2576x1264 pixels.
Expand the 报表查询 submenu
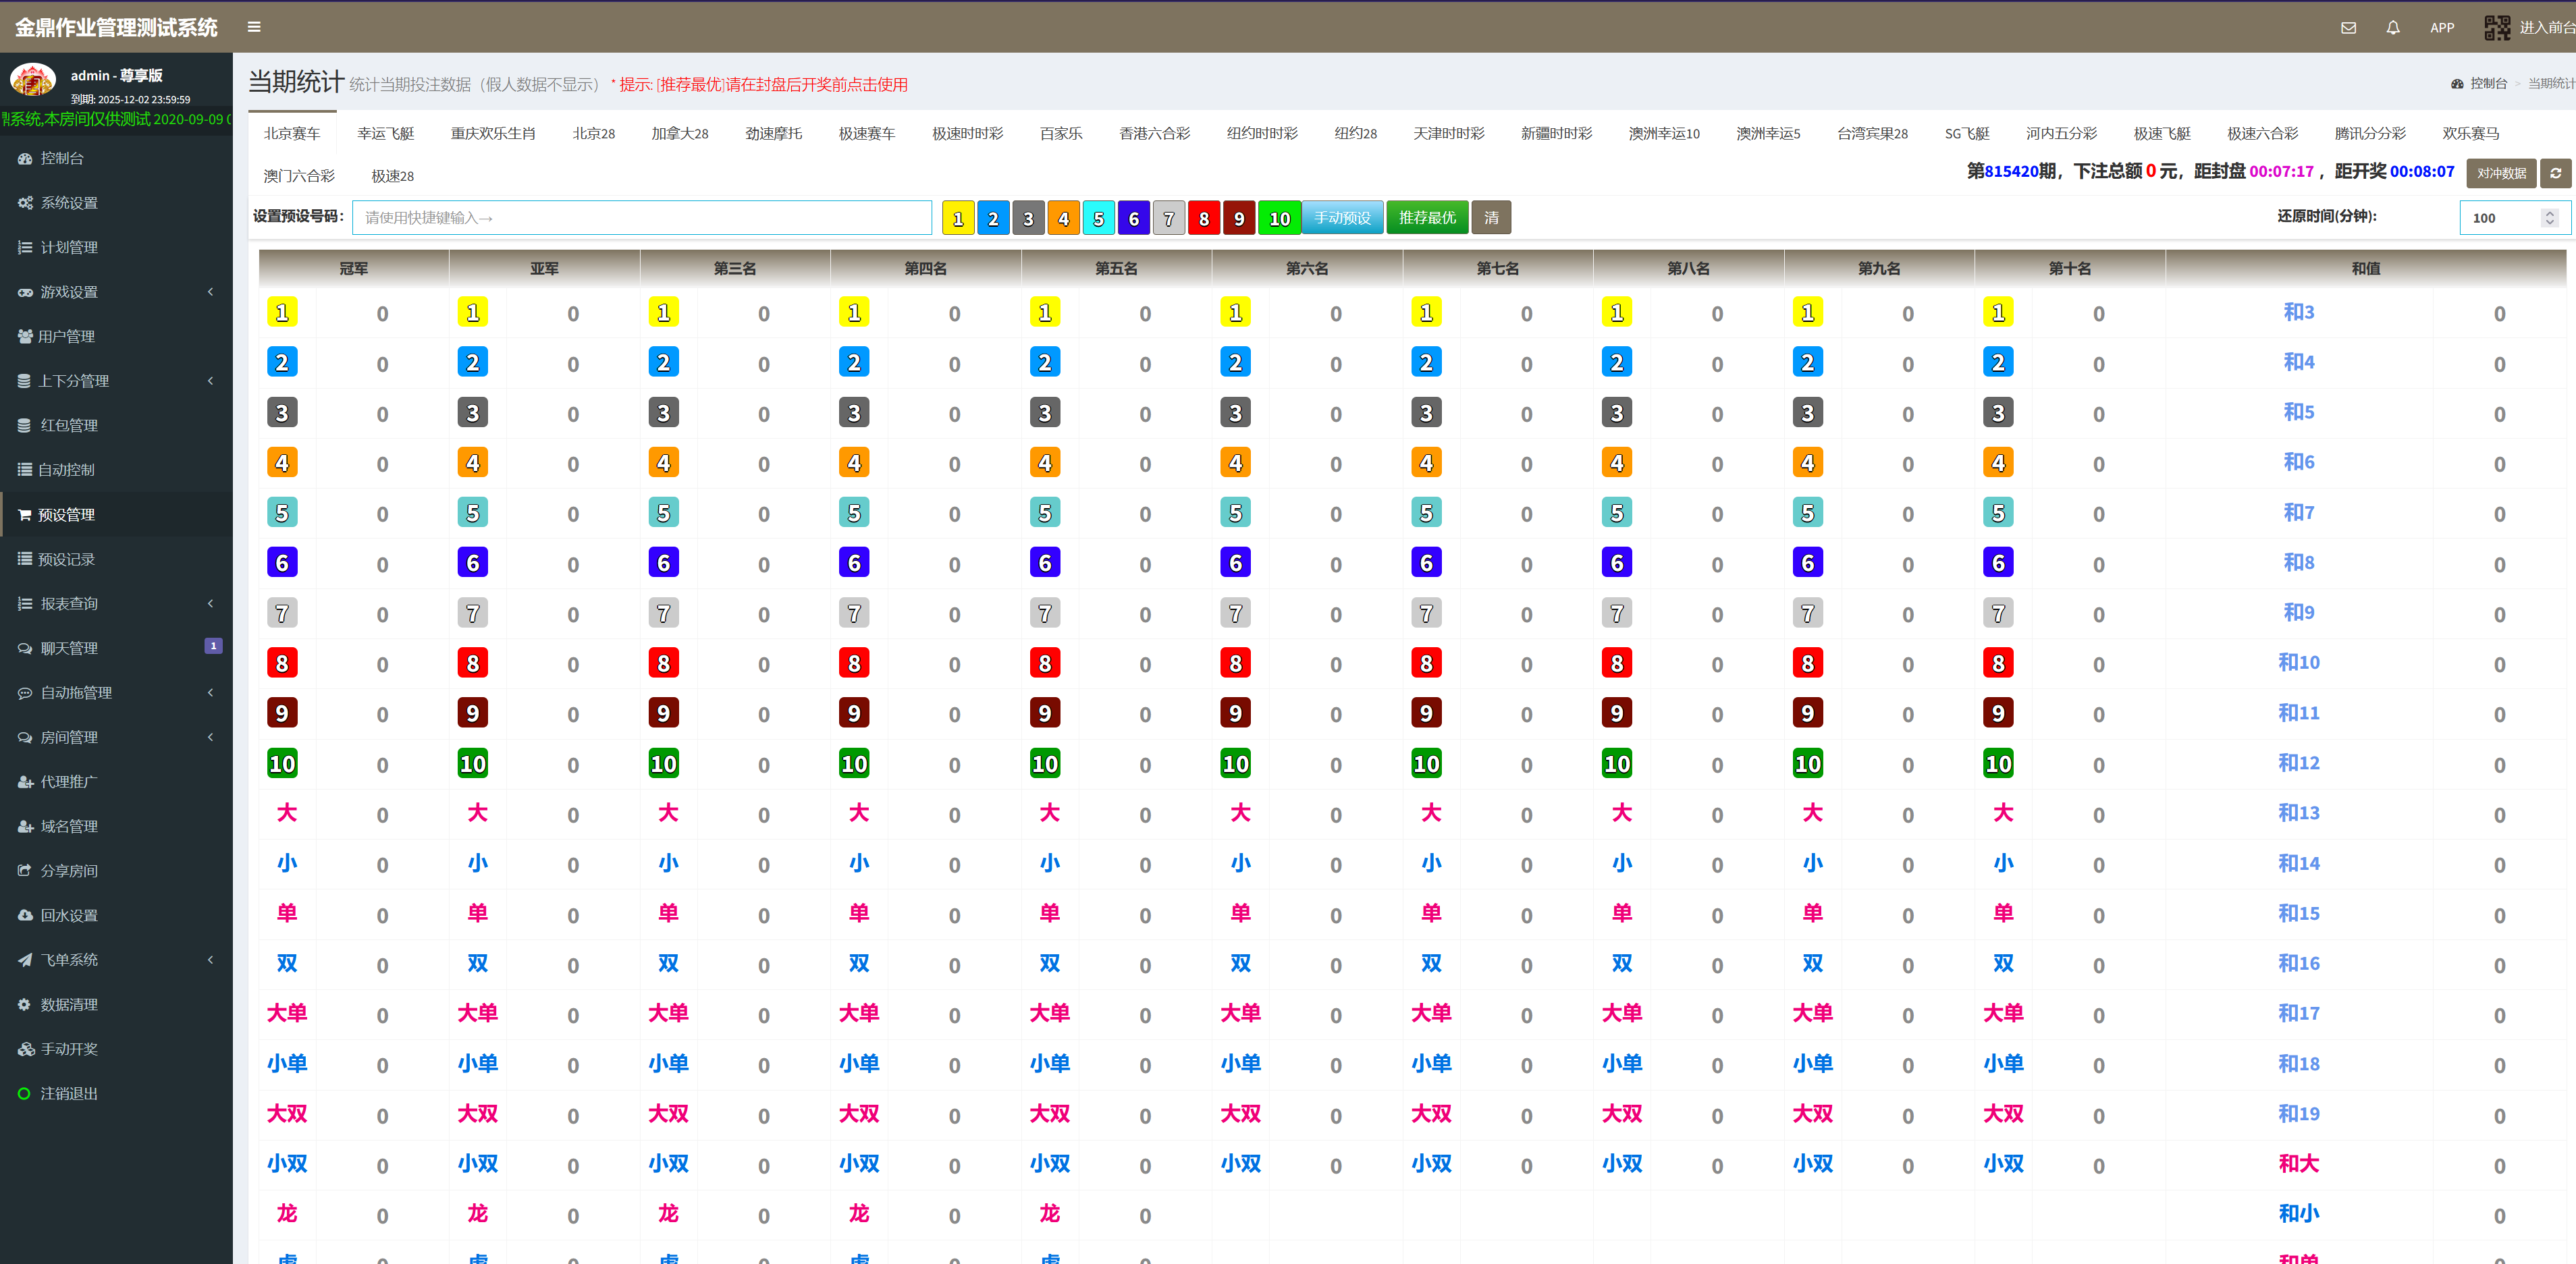116,603
